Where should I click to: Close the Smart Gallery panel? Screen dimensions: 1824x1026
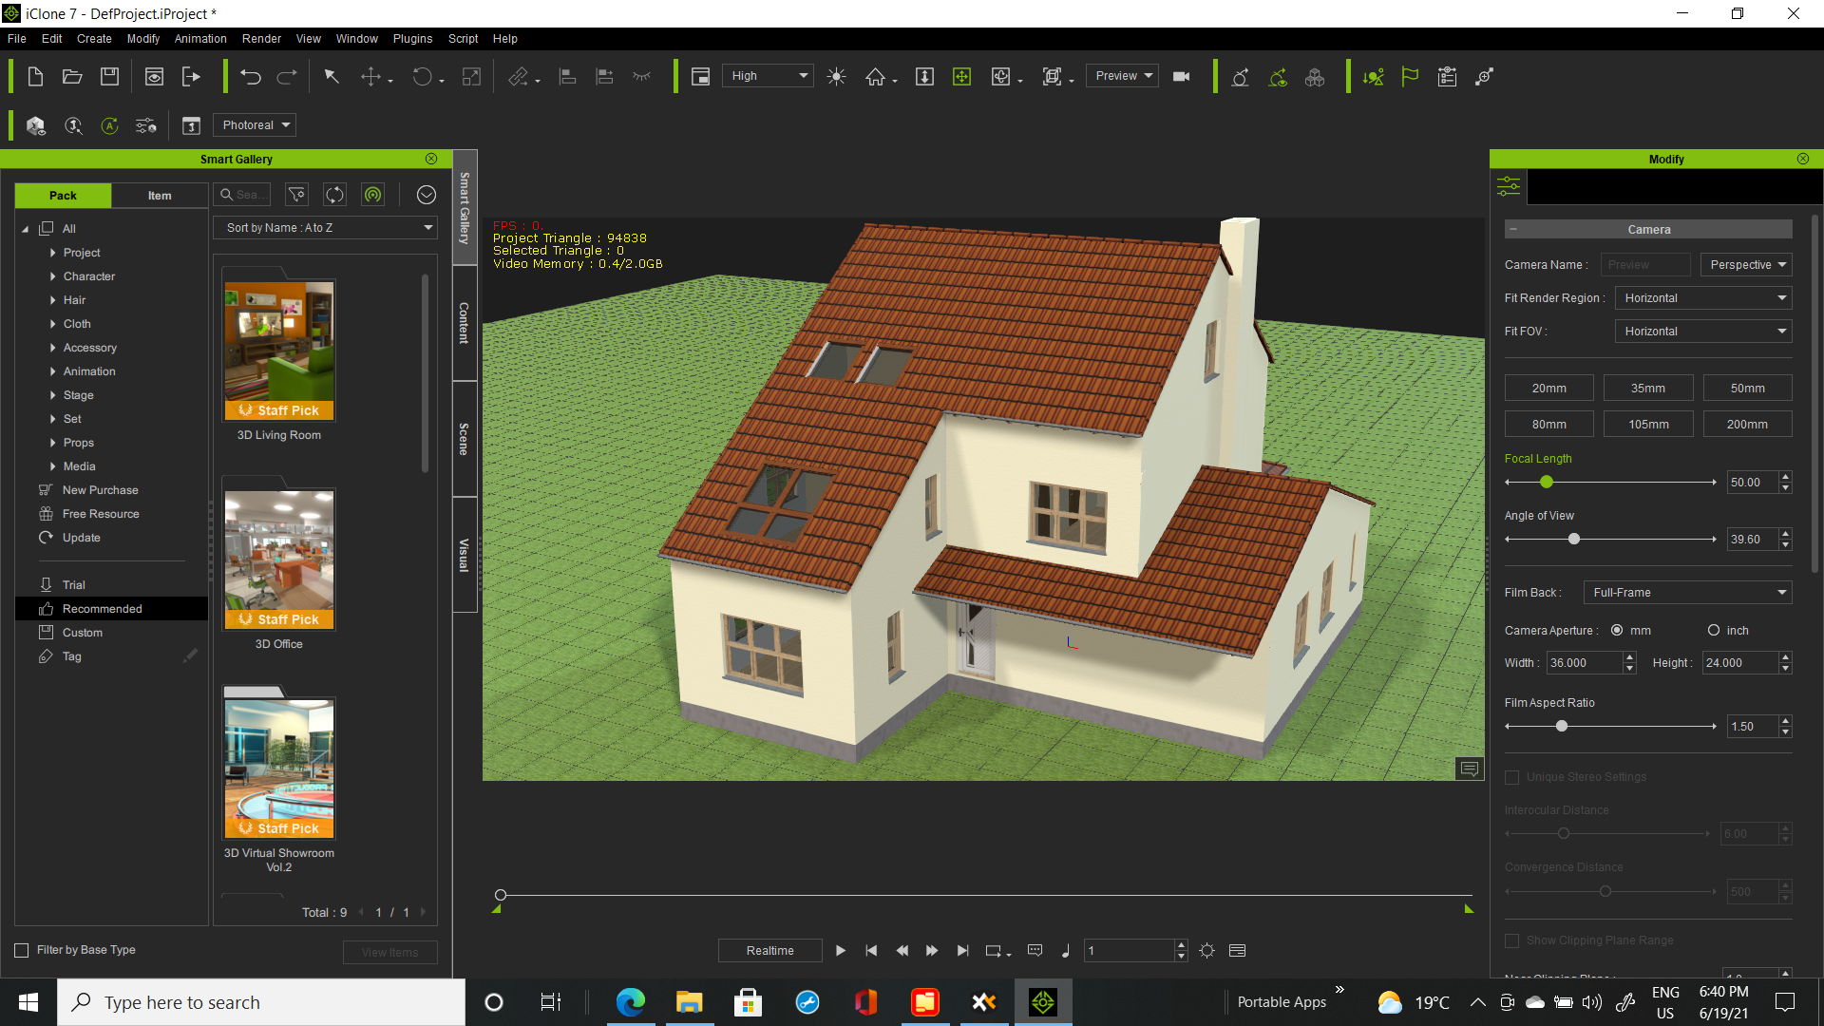pyautogui.click(x=431, y=159)
